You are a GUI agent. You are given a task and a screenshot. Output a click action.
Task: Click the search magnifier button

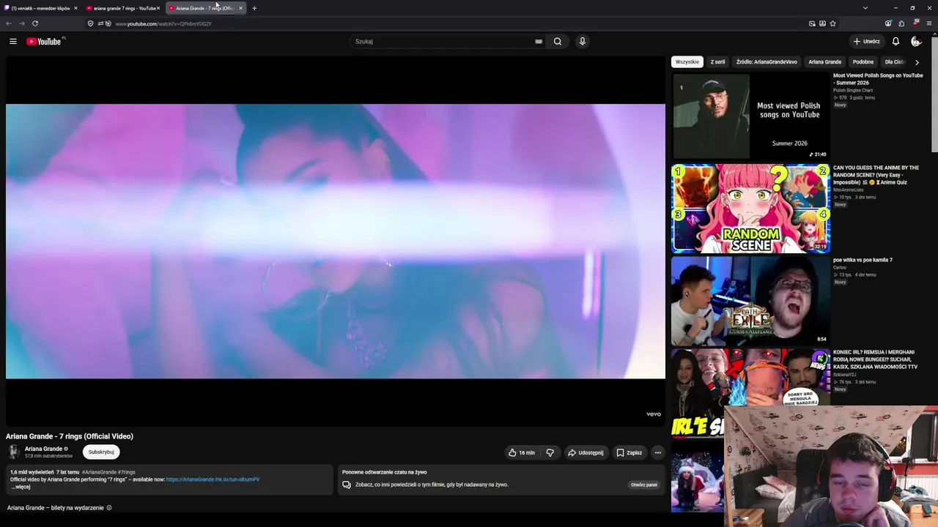click(558, 42)
